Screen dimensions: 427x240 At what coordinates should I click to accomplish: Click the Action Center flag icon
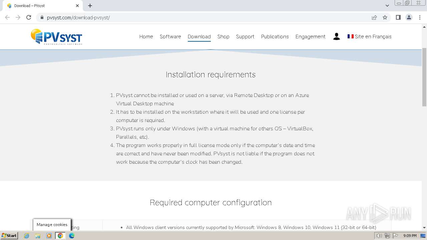tap(395, 236)
